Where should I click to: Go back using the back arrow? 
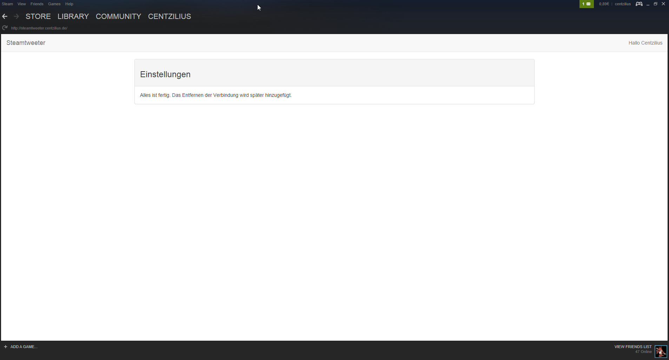click(x=5, y=16)
